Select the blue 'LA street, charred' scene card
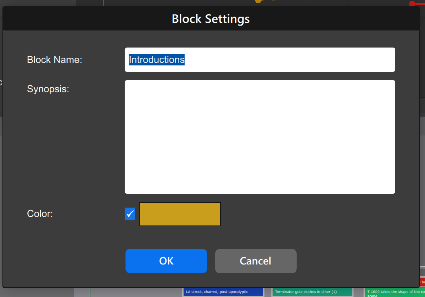425x297 pixels. [x=222, y=292]
